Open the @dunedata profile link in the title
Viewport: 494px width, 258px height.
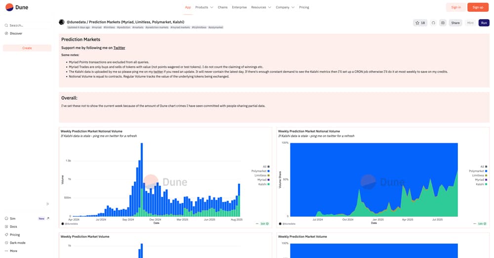coord(76,22)
